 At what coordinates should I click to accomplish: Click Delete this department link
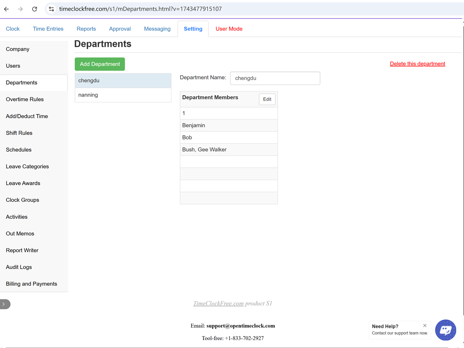417,64
